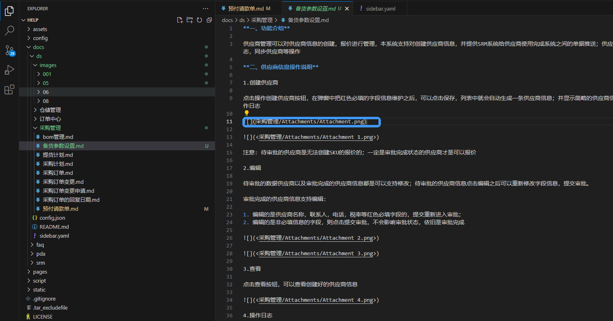Viewport: 613px width, 321px height.
Task: Open the Search view
Action: click(x=9, y=30)
